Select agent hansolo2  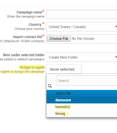(x=82, y=107)
